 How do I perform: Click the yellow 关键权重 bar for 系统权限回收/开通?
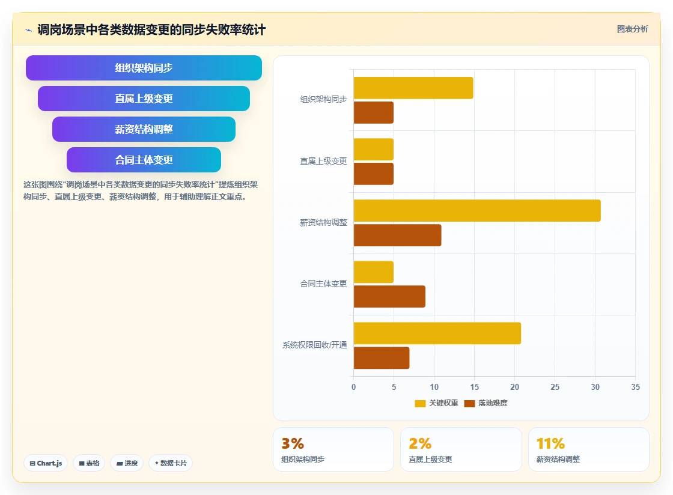pyautogui.click(x=437, y=333)
